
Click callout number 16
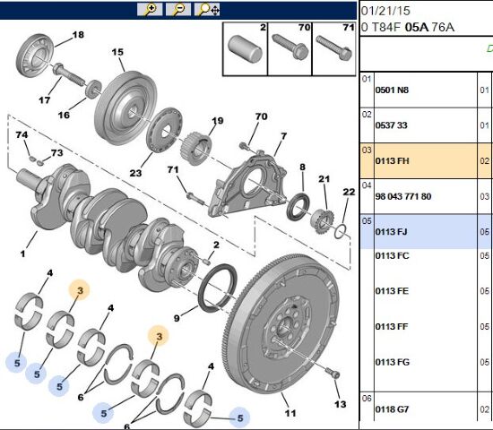point(64,115)
